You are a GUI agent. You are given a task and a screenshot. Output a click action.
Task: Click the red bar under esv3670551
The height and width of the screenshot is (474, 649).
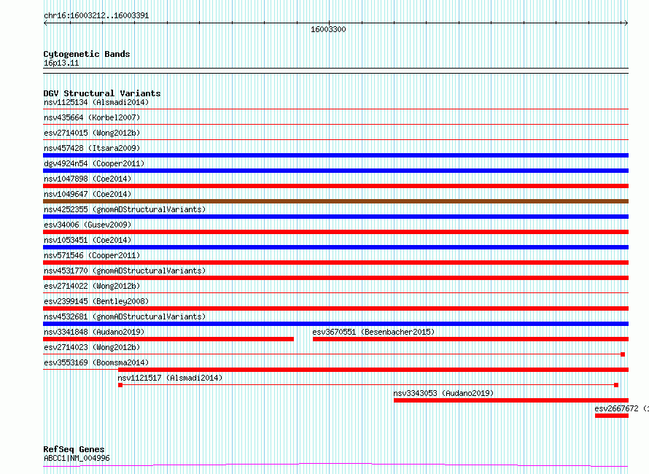pos(470,339)
